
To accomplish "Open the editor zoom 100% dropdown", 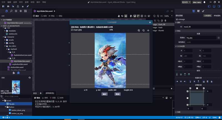I will 168,16.
